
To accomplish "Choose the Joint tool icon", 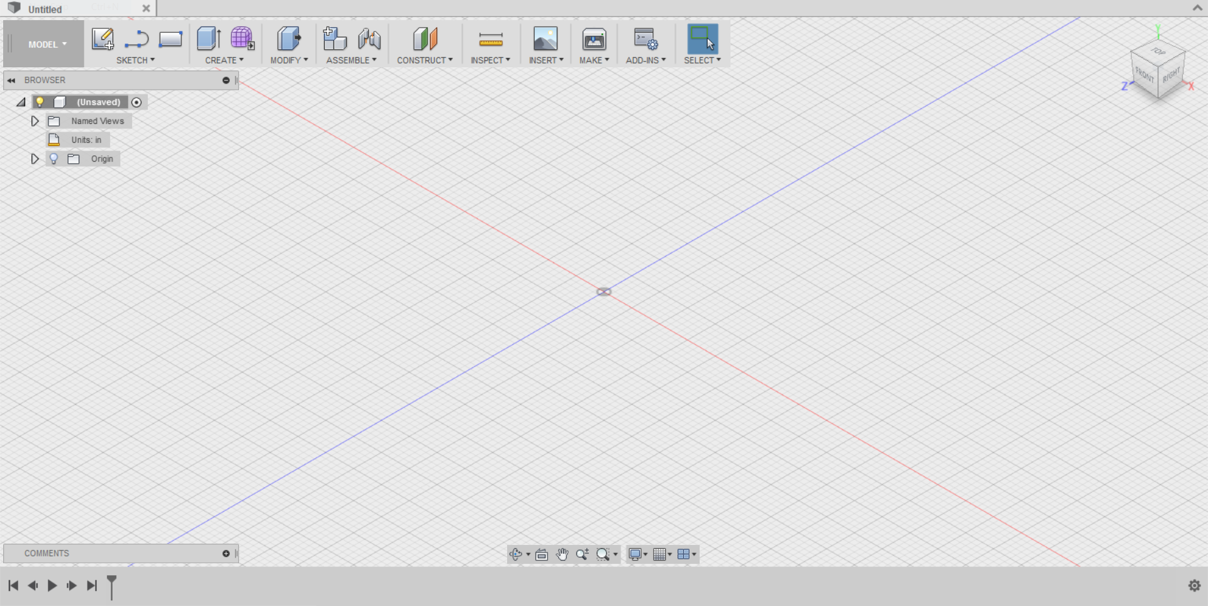I will 369,39.
